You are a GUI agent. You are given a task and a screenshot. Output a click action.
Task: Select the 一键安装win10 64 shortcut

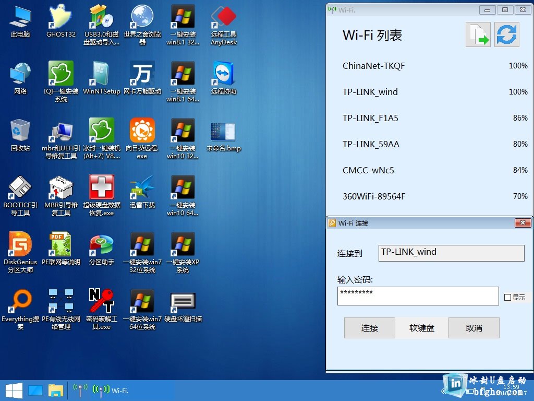pyautogui.click(x=183, y=196)
